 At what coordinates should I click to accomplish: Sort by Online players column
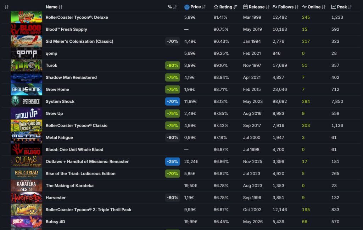click(314, 7)
